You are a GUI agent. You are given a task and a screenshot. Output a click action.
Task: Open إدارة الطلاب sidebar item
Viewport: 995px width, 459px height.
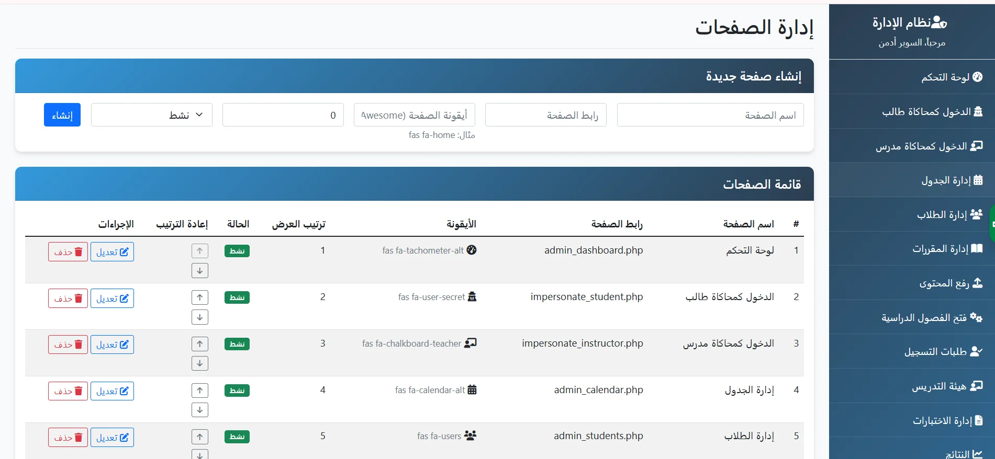912,214
